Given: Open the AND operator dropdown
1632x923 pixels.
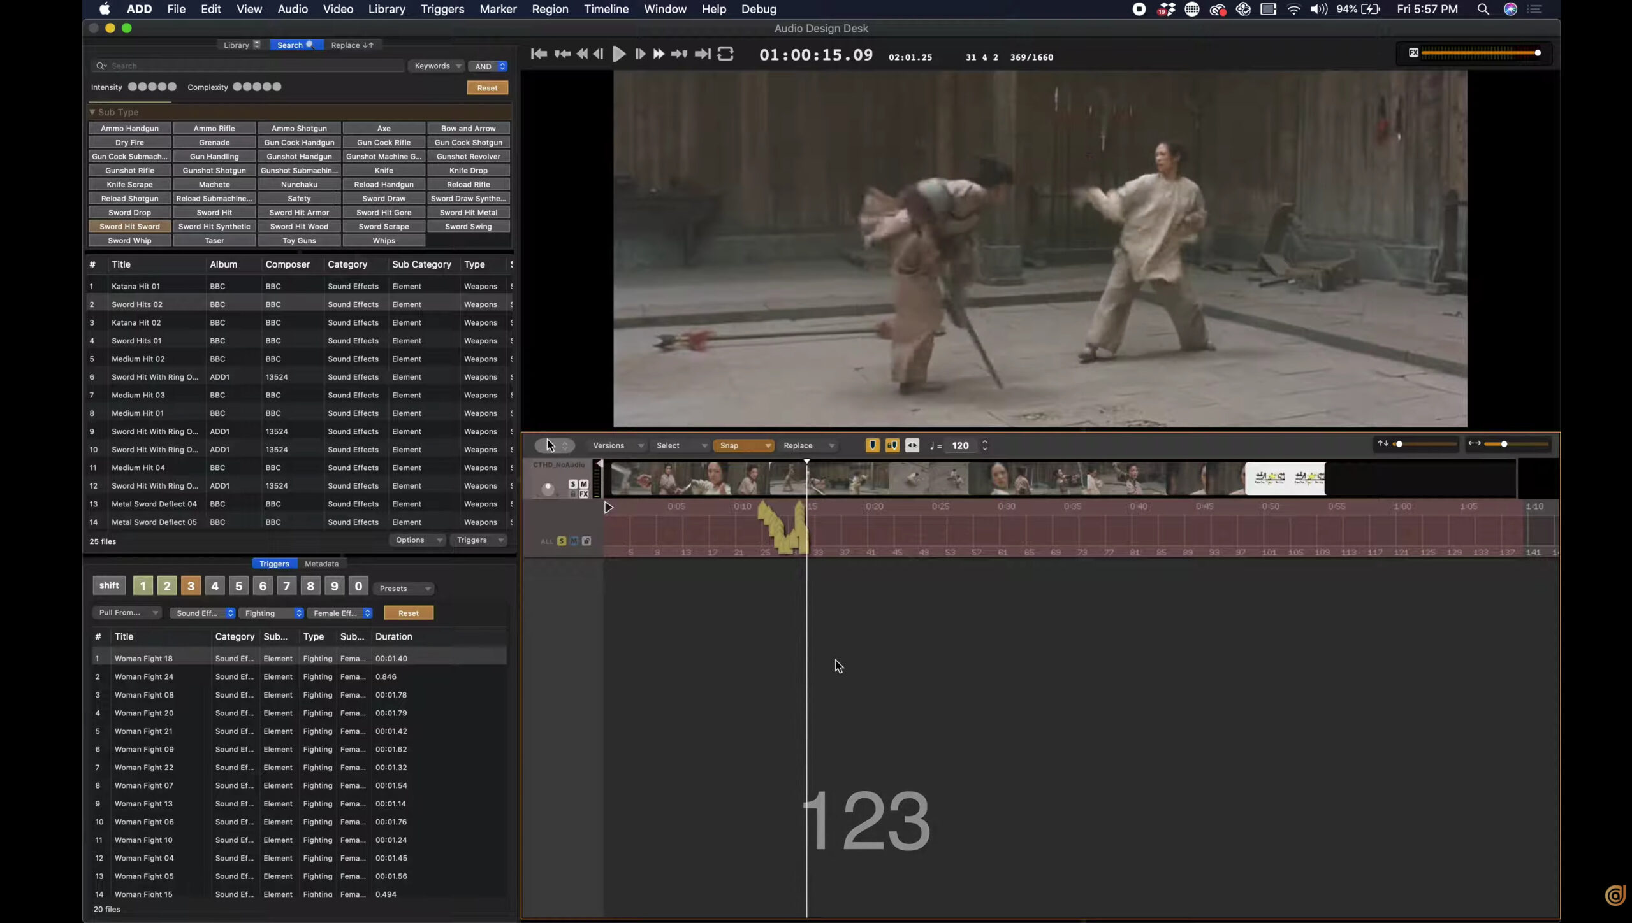Looking at the screenshot, I should pyautogui.click(x=489, y=66).
